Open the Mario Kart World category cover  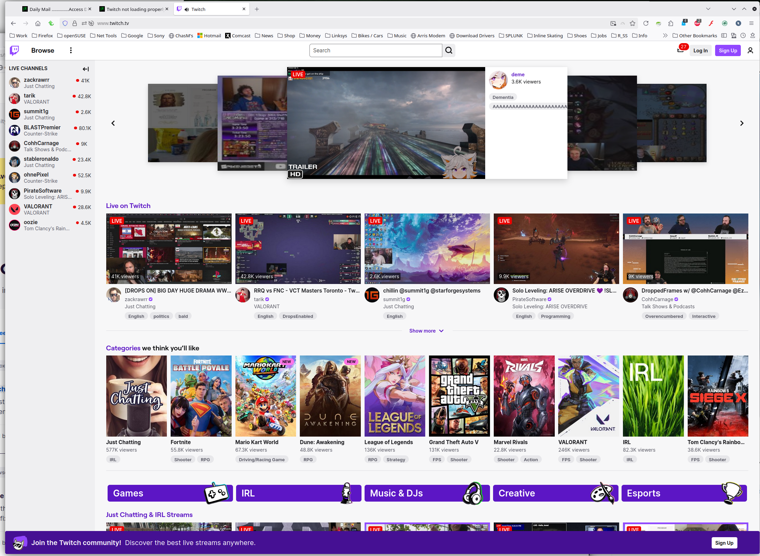[x=266, y=396]
